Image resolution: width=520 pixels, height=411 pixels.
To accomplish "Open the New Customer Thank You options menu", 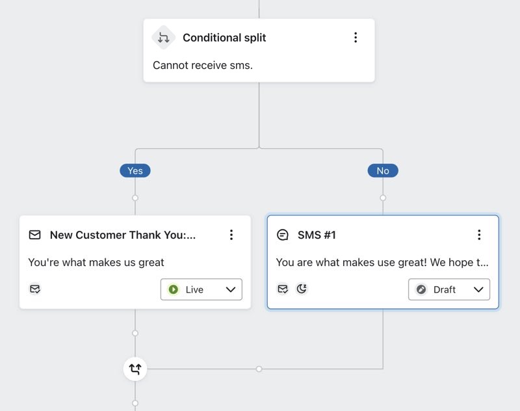I will tap(231, 235).
